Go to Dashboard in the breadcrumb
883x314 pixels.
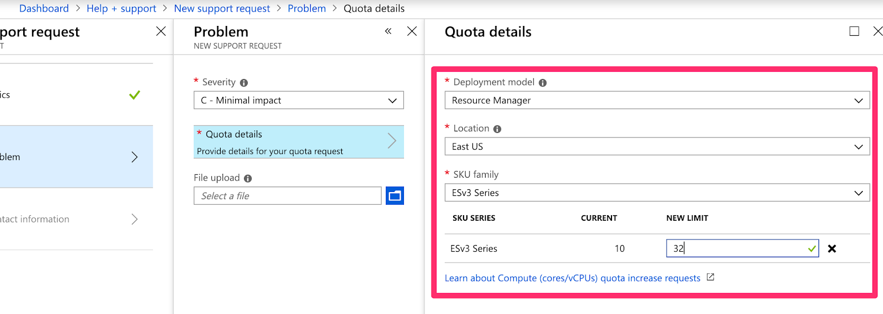tap(44, 8)
